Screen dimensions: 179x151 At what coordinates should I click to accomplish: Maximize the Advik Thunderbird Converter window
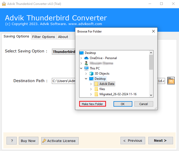[161, 4]
